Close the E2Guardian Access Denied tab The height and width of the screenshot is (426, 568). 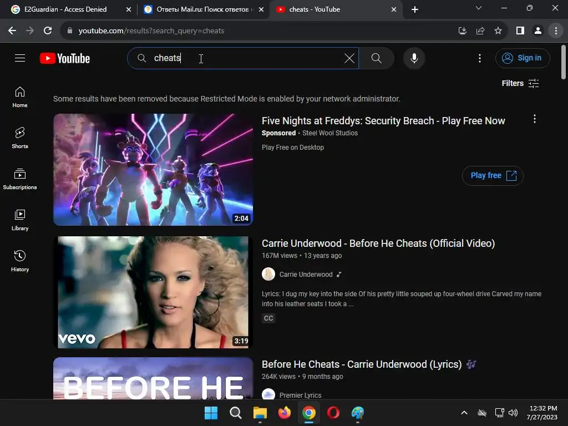coord(129,10)
